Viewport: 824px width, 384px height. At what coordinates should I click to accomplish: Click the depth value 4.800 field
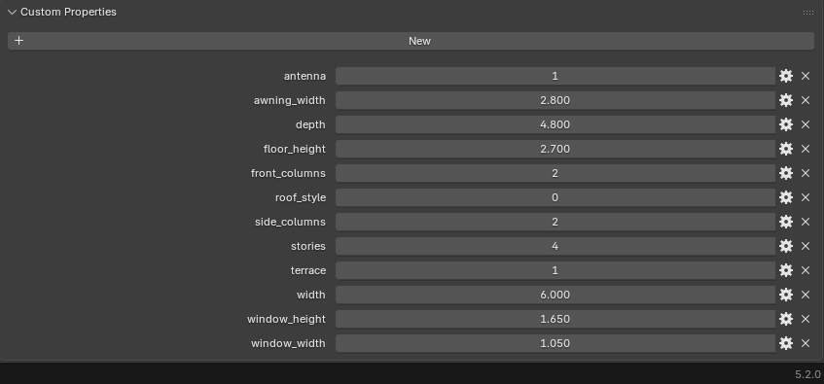pyautogui.click(x=555, y=124)
